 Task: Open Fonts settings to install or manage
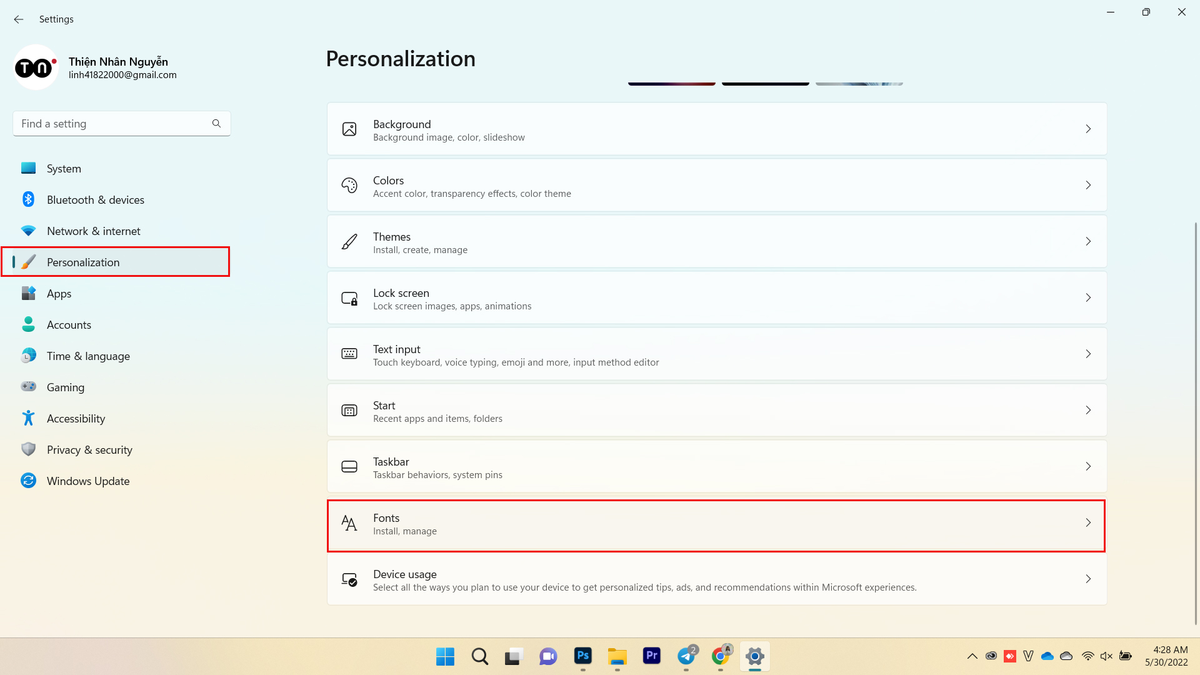[716, 522]
